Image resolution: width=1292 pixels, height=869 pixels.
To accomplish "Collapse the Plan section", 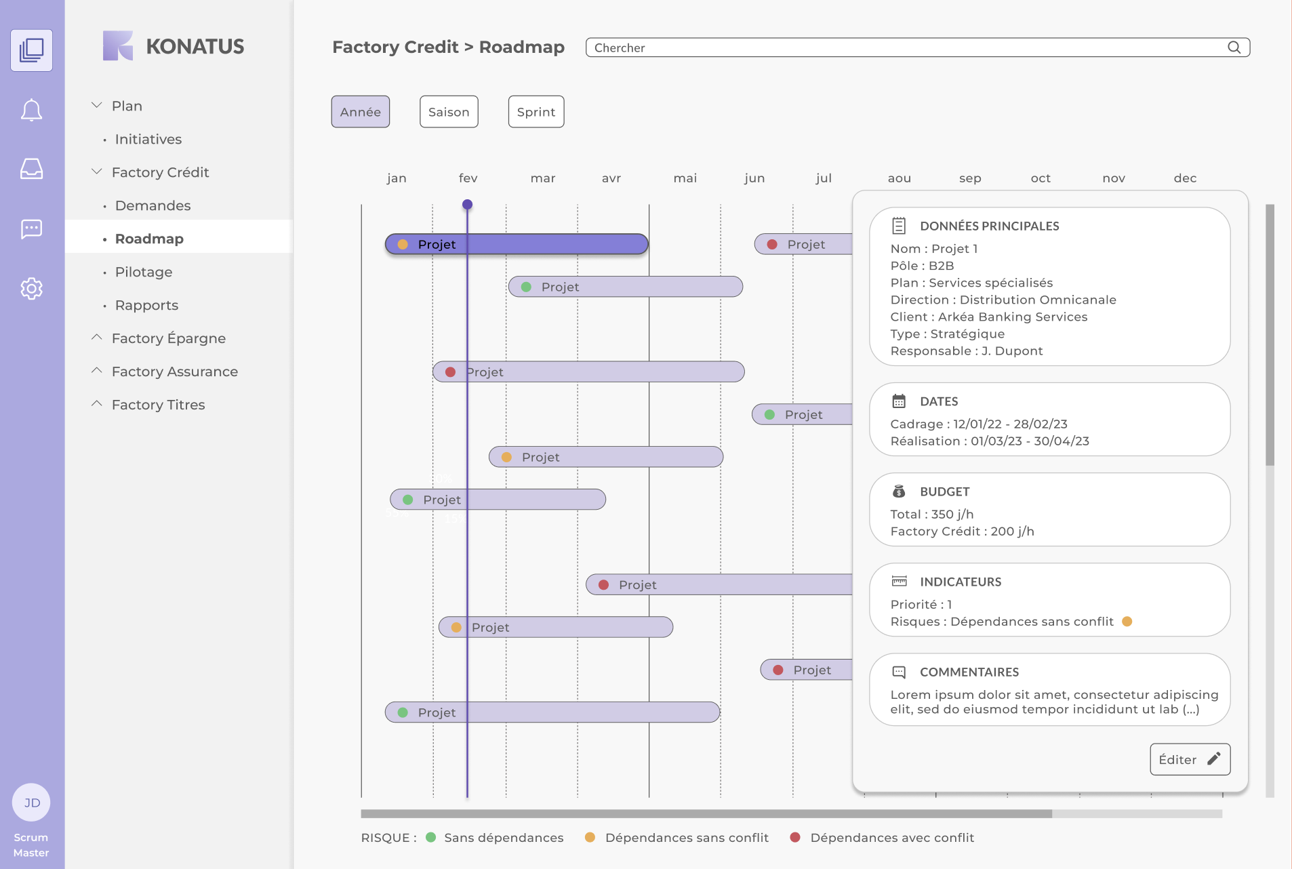I will (x=97, y=105).
